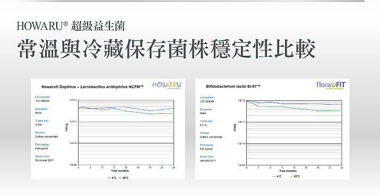Click the Time (months) axis label of right chart
380x196 pixels.
pos(288,171)
